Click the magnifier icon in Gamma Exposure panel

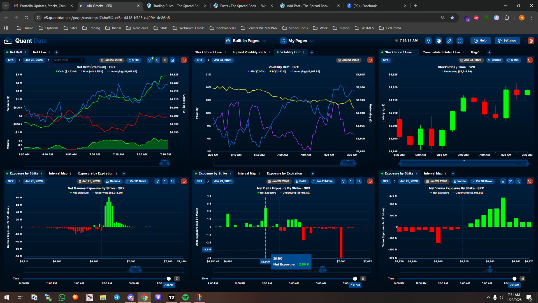(x=173, y=181)
